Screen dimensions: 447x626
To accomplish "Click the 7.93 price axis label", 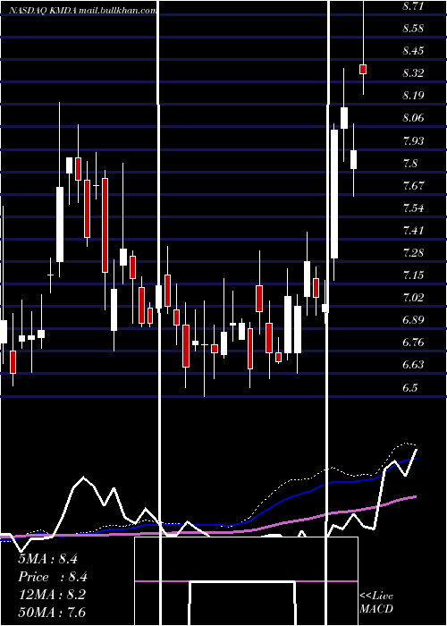I will coord(413,140).
